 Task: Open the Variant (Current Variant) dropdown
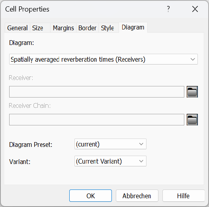click(110, 161)
